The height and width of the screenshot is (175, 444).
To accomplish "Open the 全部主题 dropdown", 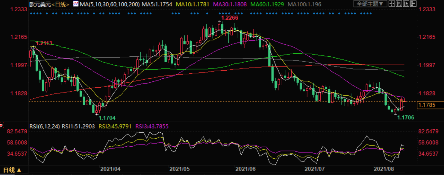I will 370,4.
